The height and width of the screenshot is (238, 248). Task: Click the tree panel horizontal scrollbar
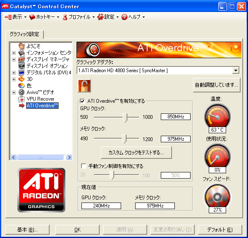41,157
